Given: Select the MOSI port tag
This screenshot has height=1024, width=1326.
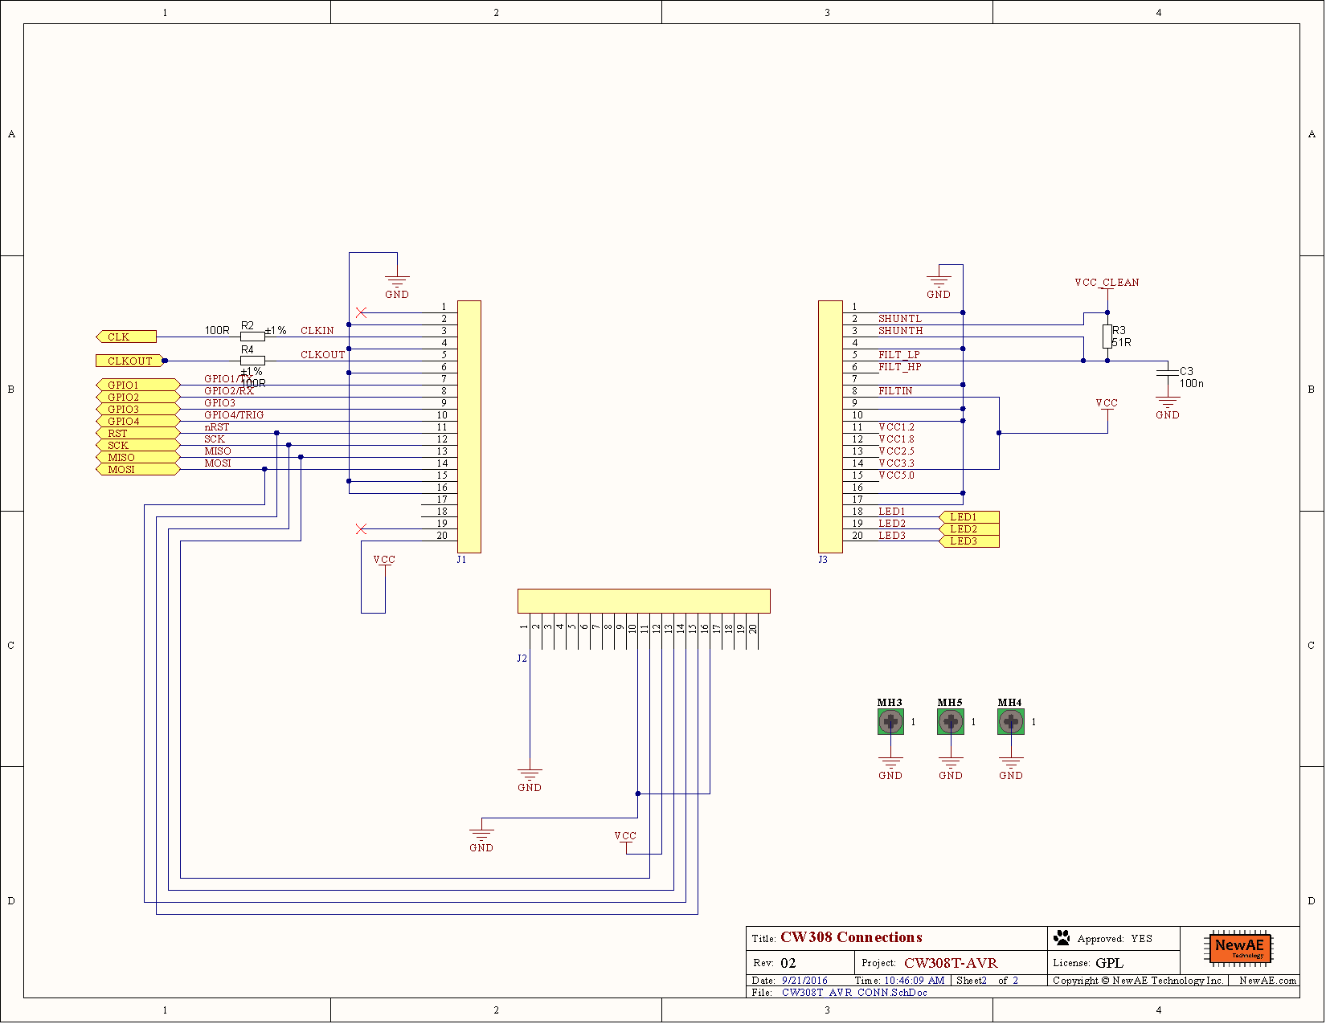Looking at the screenshot, I should 137,469.
